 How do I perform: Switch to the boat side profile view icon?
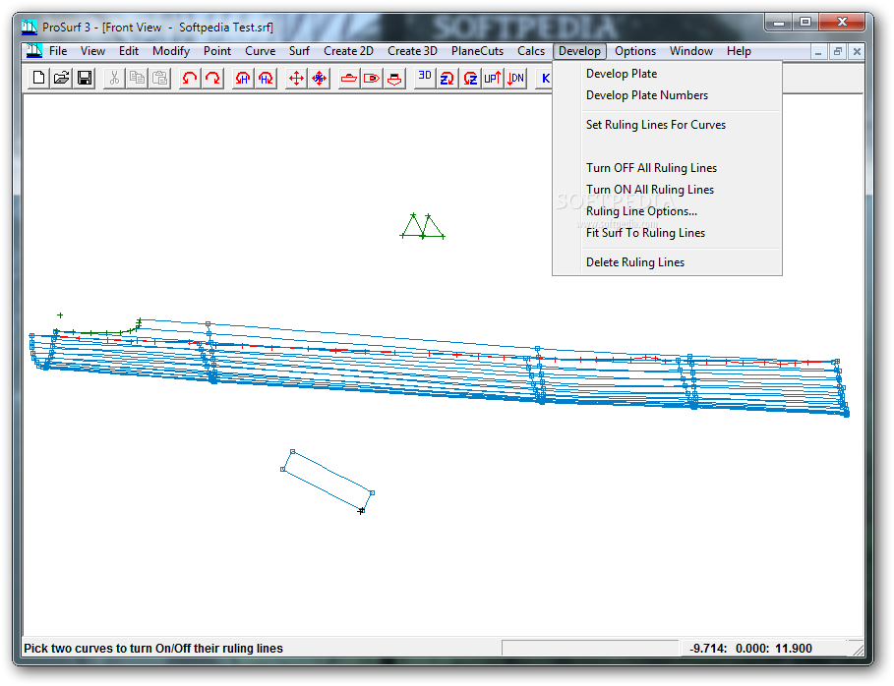coord(349,78)
